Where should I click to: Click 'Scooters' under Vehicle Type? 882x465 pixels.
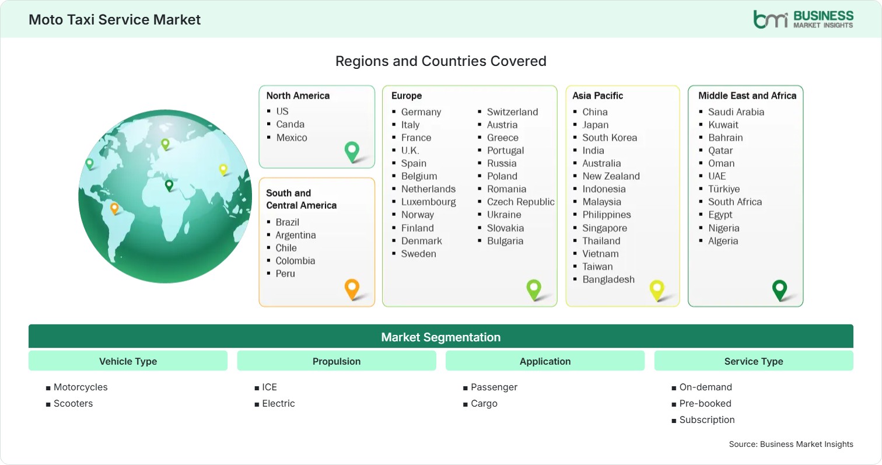73,403
